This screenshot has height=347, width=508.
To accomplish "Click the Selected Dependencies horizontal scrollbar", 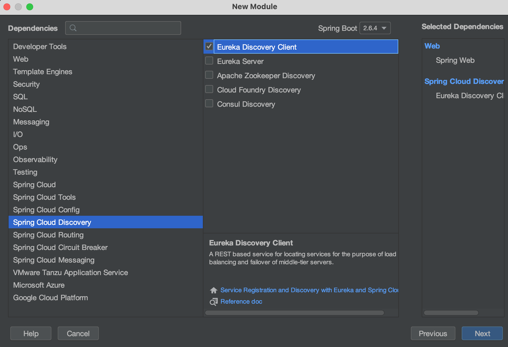I will [451, 313].
